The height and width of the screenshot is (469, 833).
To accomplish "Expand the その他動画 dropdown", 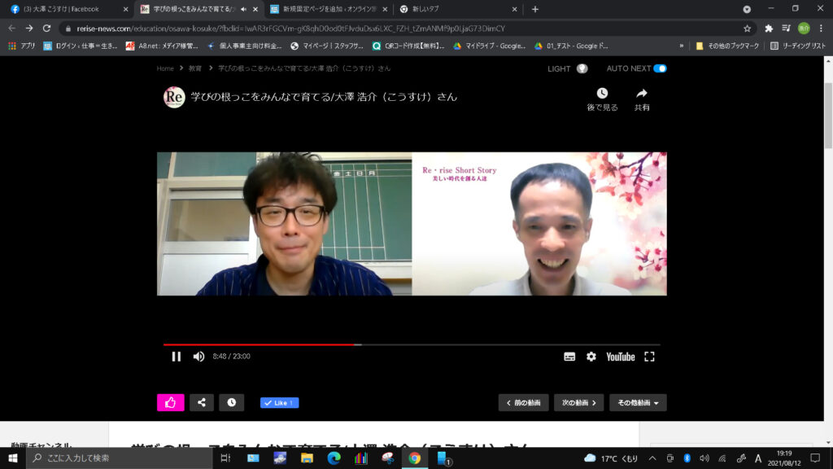I will 638,402.
